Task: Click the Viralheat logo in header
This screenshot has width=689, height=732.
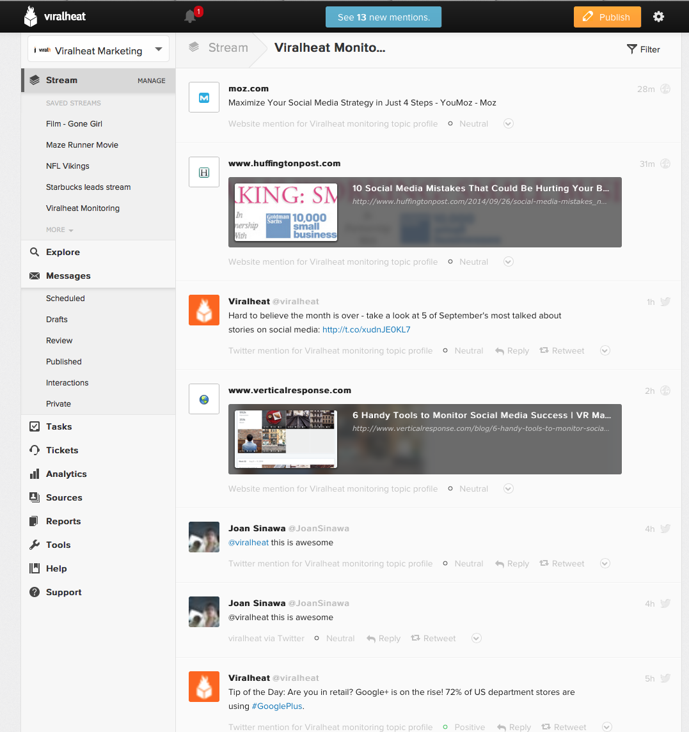Action: [x=55, y=17]
